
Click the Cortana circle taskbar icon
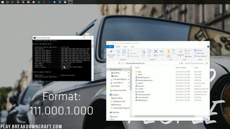[x=7, y=2]
